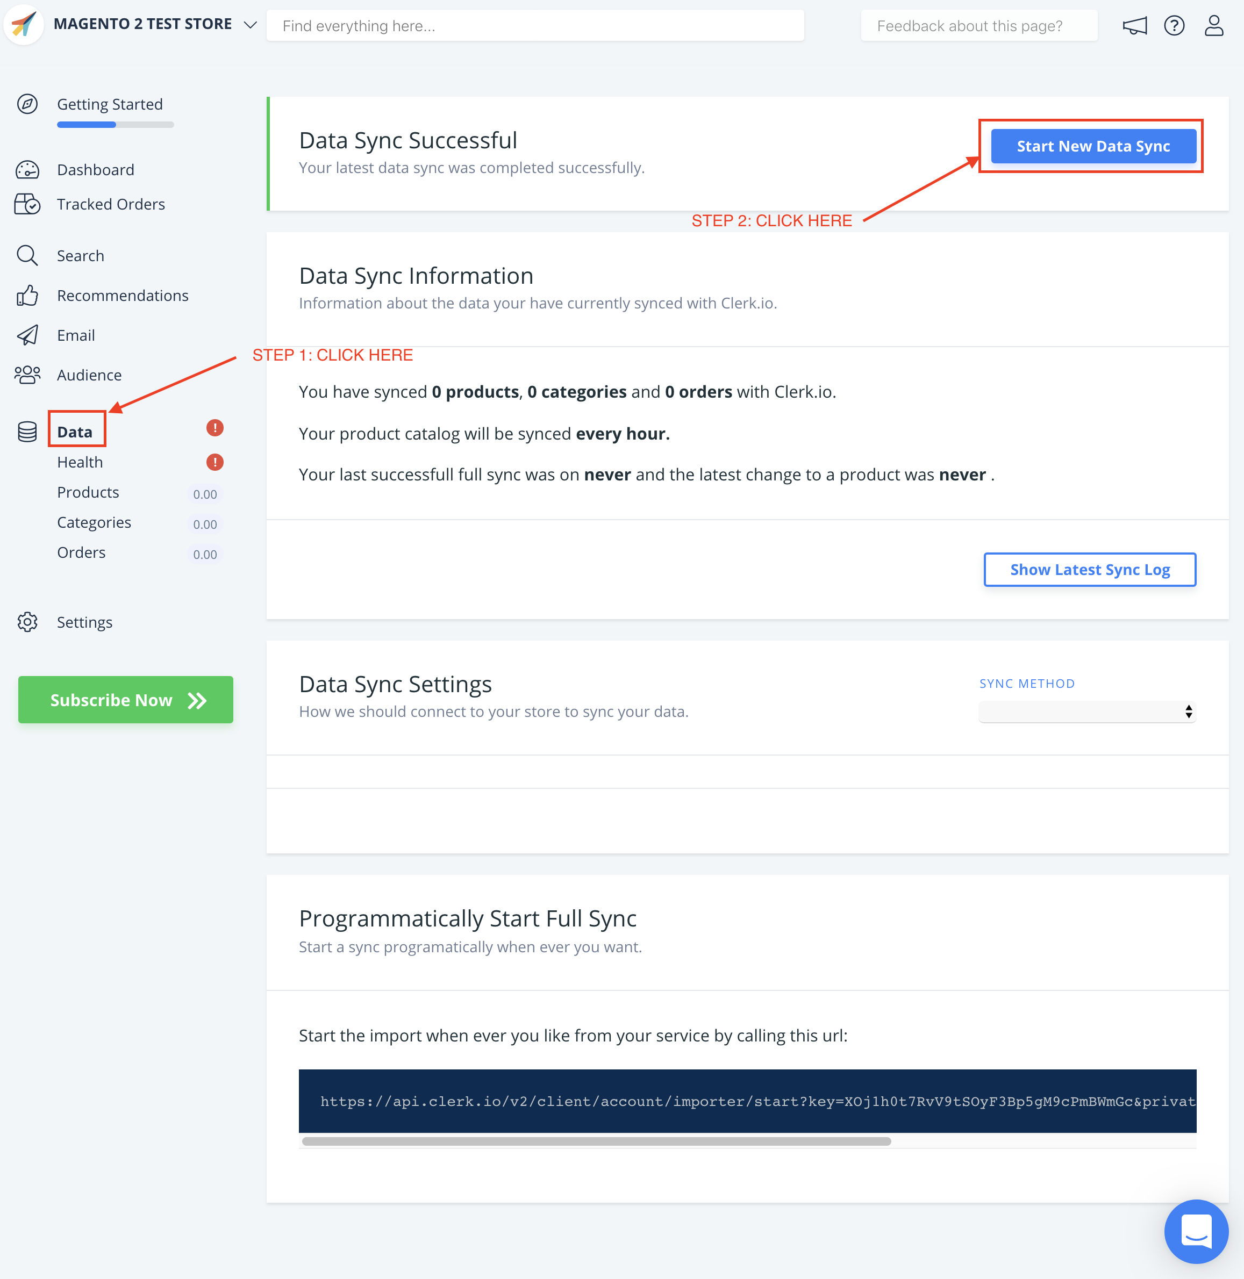Open the user account profile icon
This screenshot has height=1279, width=1244.
[1213, 26]
